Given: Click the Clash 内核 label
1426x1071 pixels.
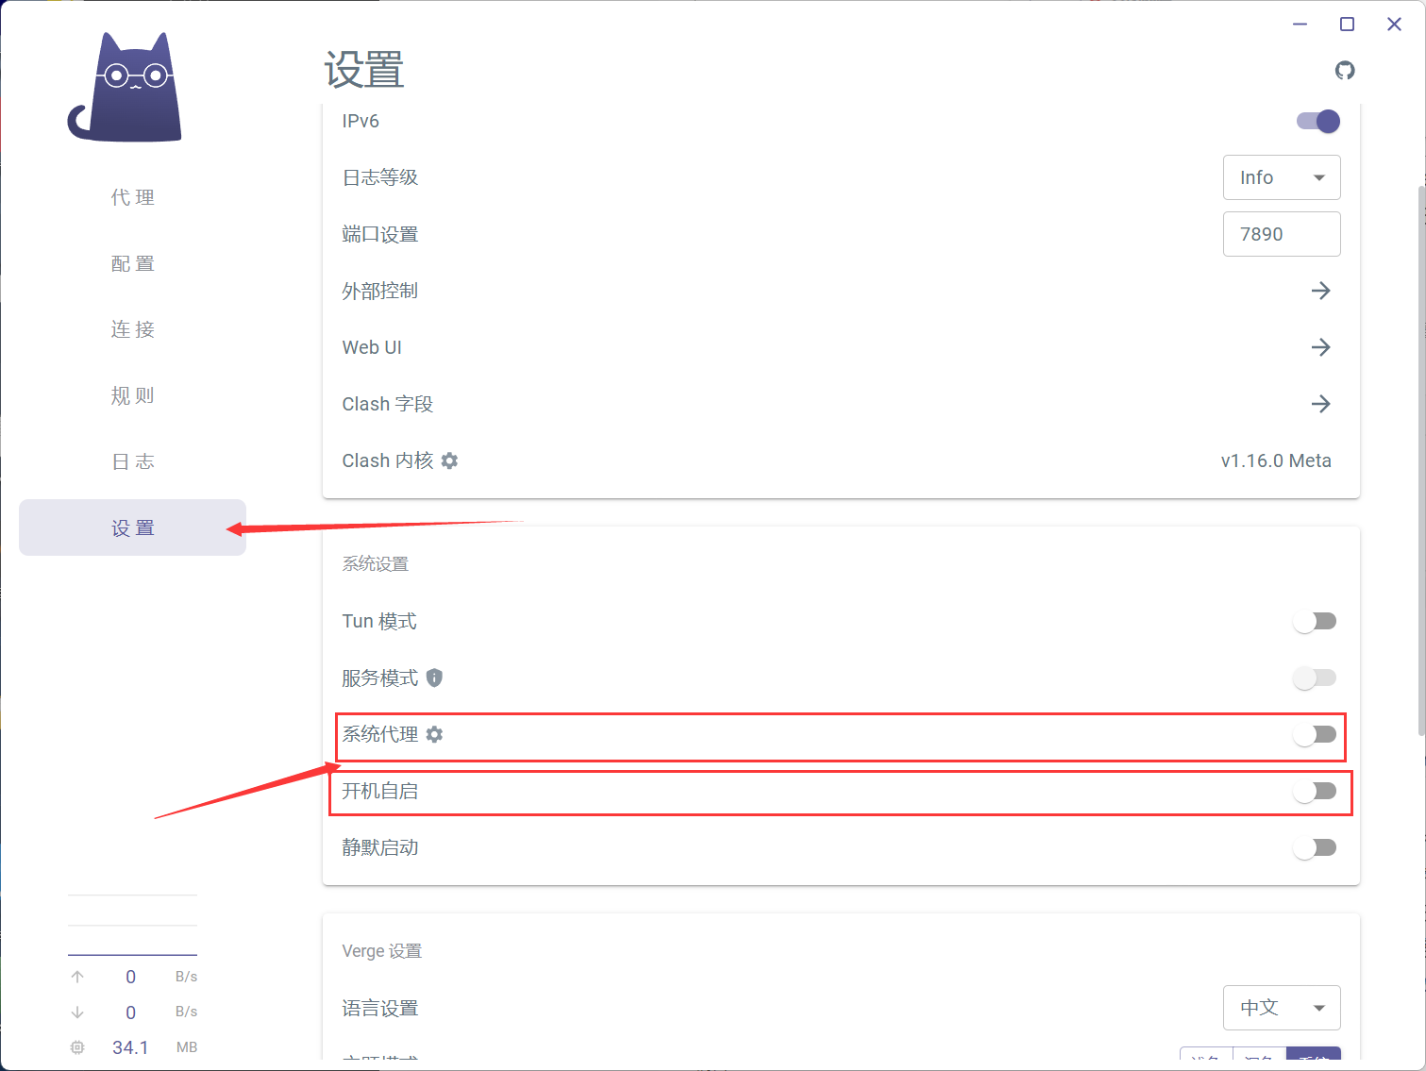Looking at the screenshot, I should click(x=388, y=460).
